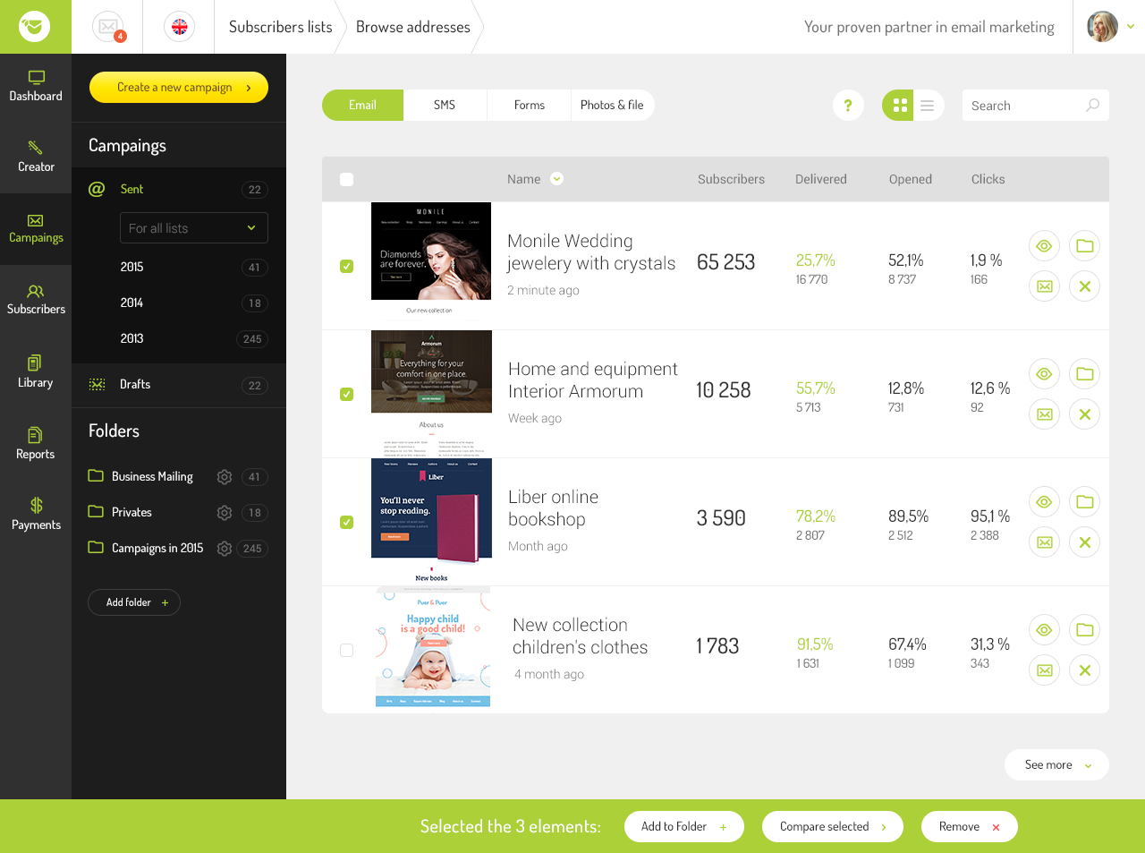The width and height of the screenshot is (1145, 853).
Task: Toggle the select-all checkbox in table header
Action: [x=346, y=179]
